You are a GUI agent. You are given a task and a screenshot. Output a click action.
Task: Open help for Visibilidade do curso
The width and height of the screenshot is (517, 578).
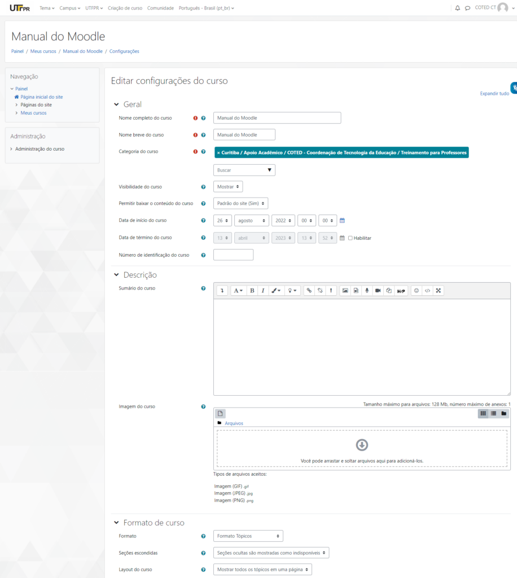click(203, 187)
